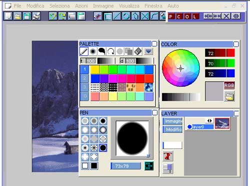Select the pencil tool in PALETTE panel
Screen dimensions: 250x186
click(84, 51)
